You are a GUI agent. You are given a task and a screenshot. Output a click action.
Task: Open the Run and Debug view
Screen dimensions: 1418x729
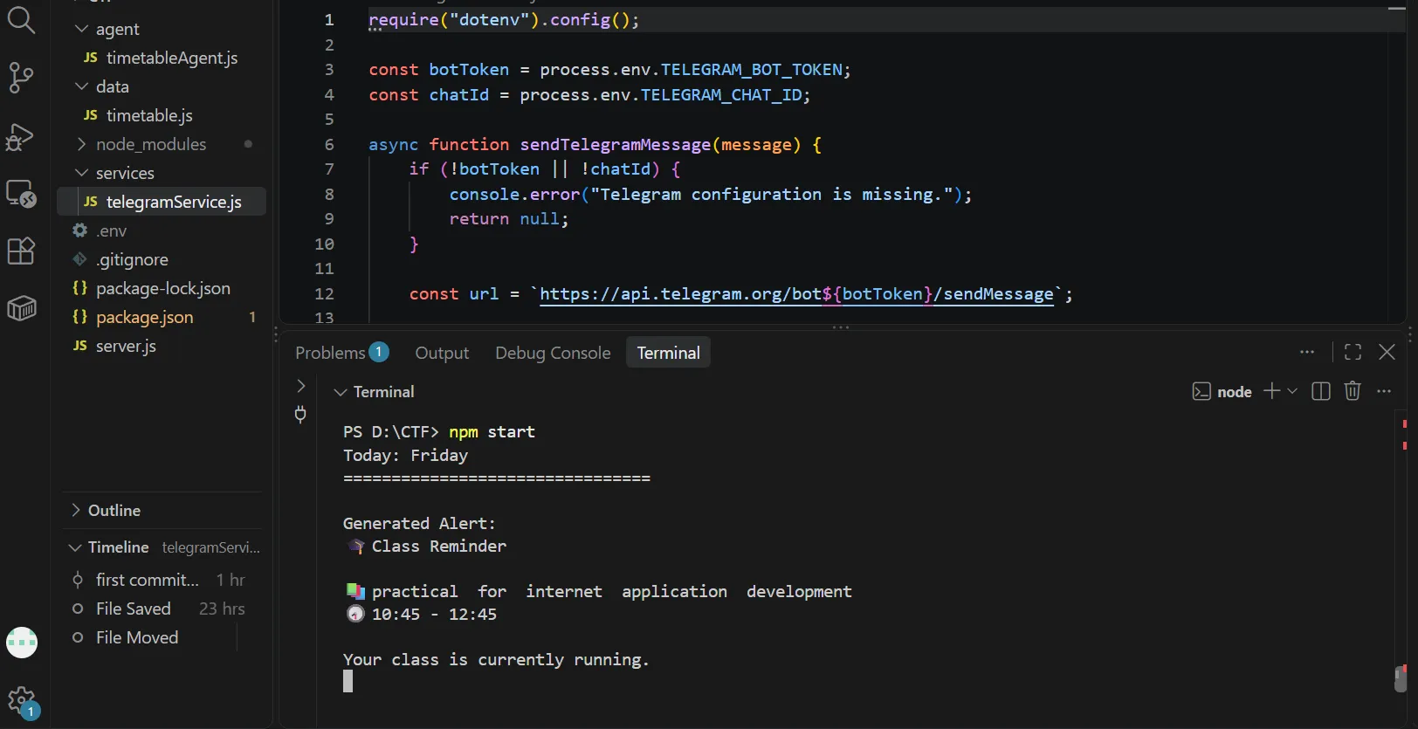pyautogui.click(x=21, y=136)
